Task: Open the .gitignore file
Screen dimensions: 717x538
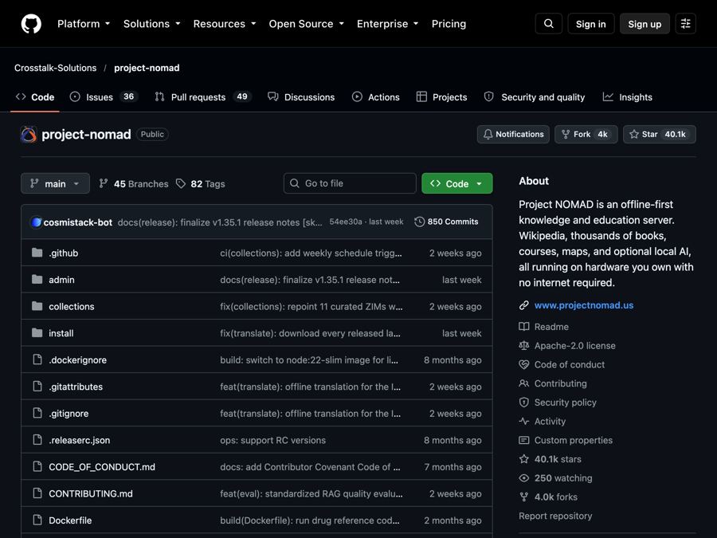Action: [x=69, y=414]
